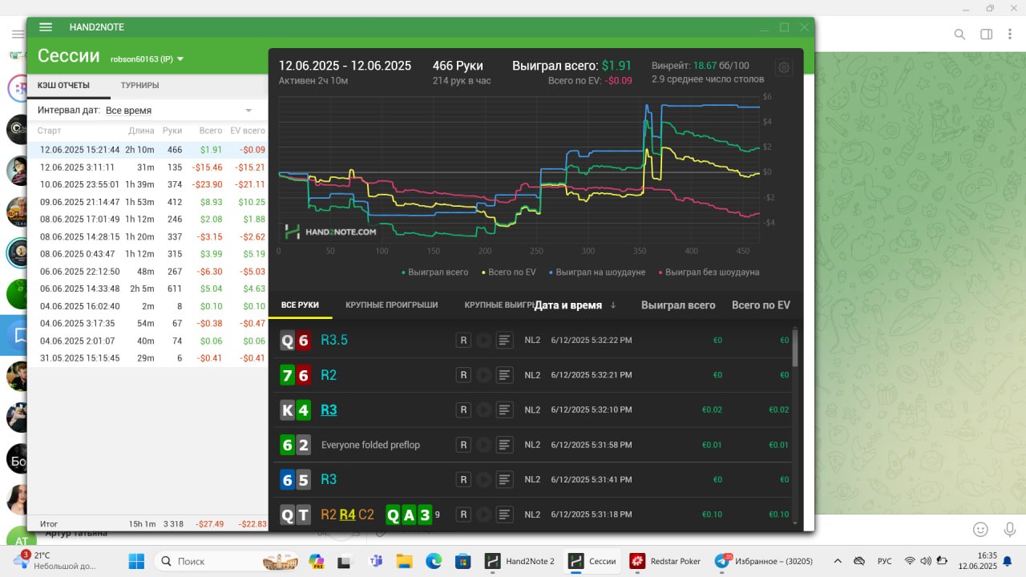Open Hand2Note 2 from taskbar
This screenshot has height=577, width=1026.
coord(520,561)
